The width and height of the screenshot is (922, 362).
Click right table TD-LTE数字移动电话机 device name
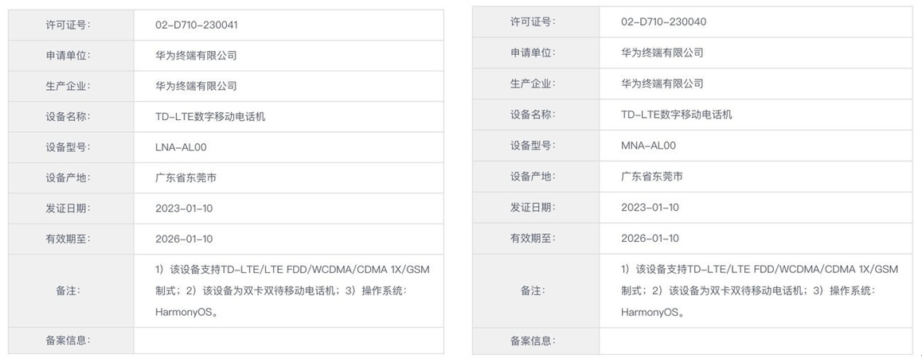tap(676, 115)
